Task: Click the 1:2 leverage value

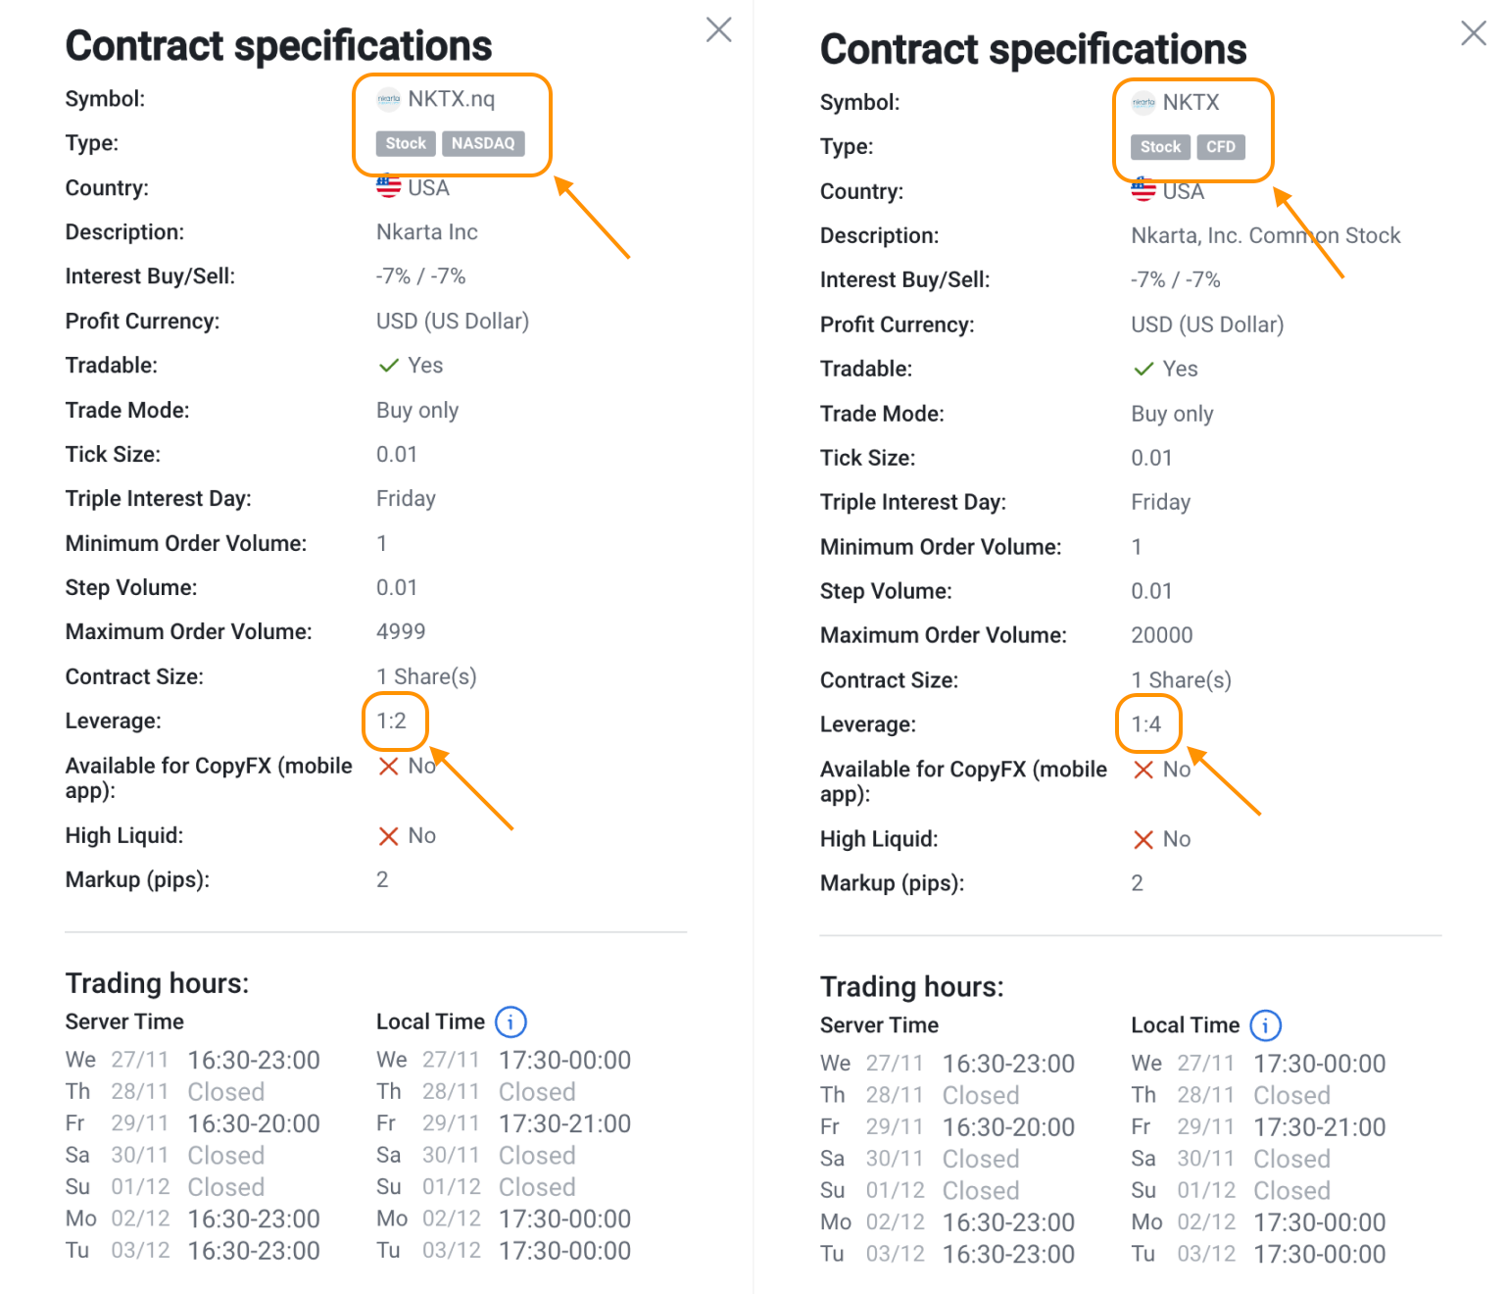Action: tap(392, 722)
